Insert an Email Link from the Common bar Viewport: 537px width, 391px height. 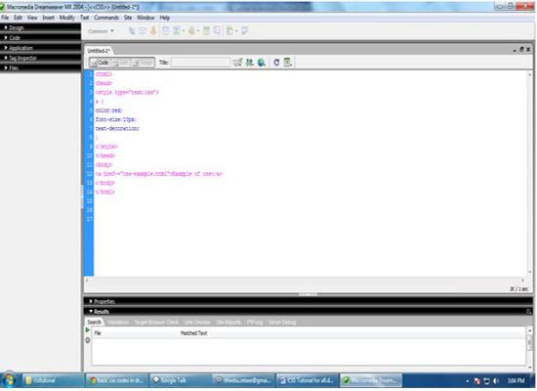click(143, 31)
